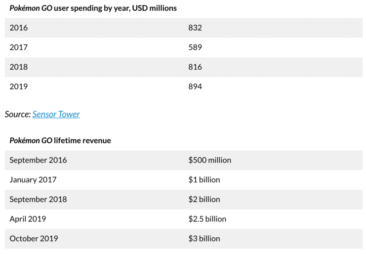
Task: Select the 589 spending value
Action: [x=195, y=47]
